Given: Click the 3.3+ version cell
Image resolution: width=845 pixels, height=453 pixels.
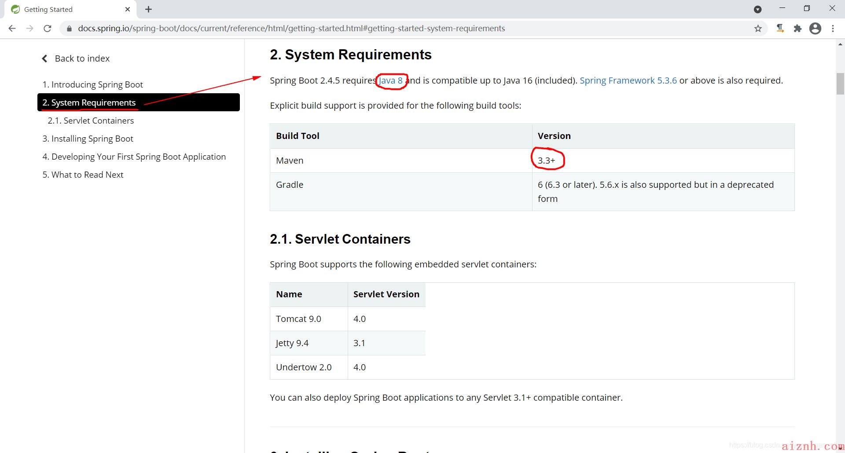Looking at the screenshot, I should (x=663, y=161).
